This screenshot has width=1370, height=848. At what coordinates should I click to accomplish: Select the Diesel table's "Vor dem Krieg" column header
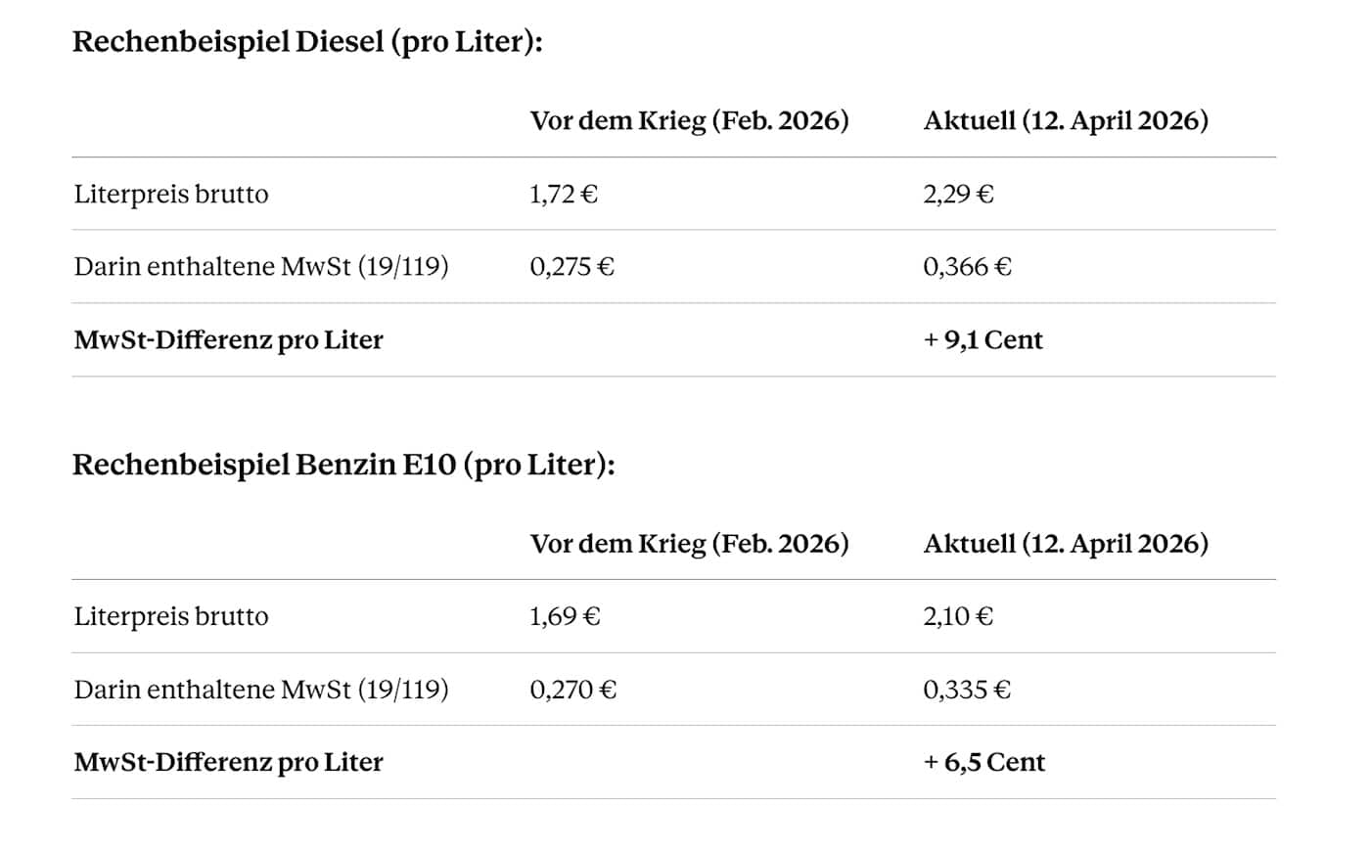[x=689, y=121]
